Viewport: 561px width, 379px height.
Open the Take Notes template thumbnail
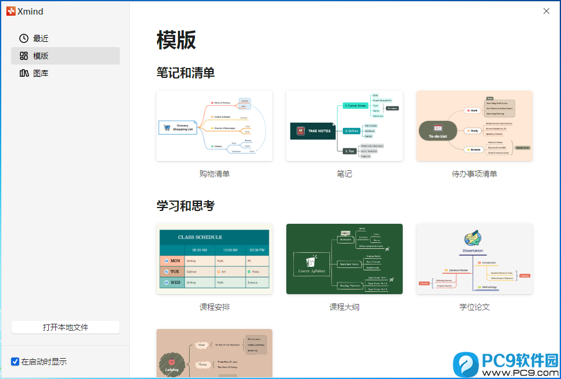pos(344,126)
